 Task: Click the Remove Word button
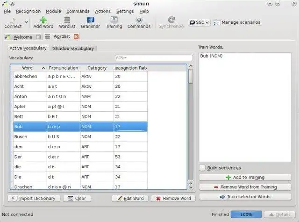(x=173, y=198)
